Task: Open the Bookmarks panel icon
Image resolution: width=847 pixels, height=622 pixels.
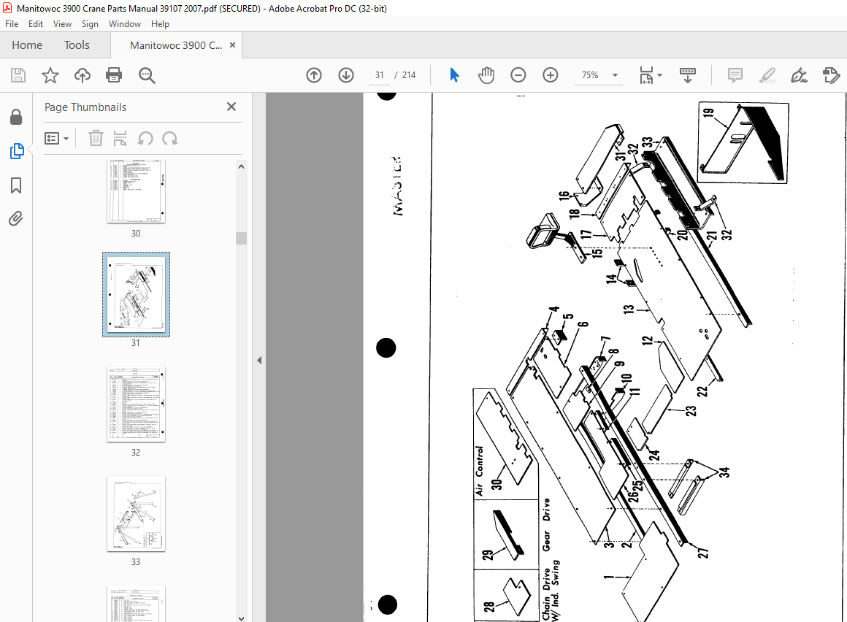Action: coord(16,185)
